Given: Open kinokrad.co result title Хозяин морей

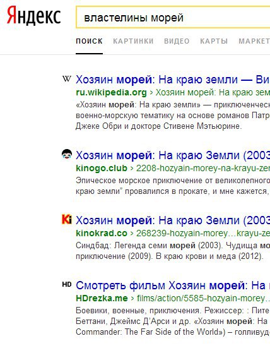Looking at the screenshot, I should pos(173,220).
